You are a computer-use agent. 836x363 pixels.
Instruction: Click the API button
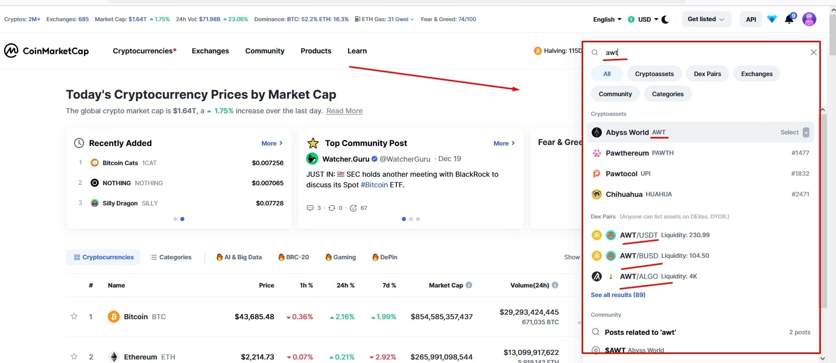(751, 19)
